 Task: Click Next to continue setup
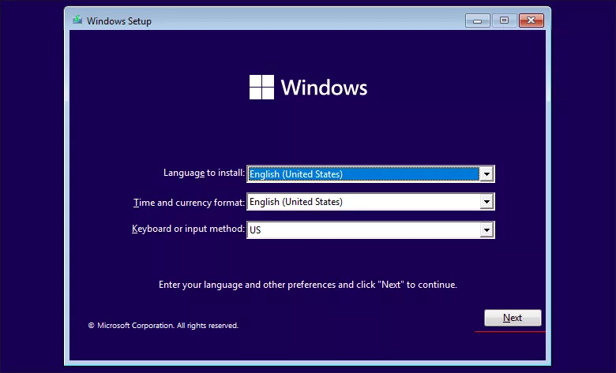(513, 318)
